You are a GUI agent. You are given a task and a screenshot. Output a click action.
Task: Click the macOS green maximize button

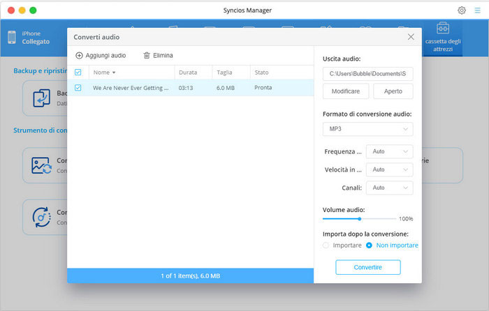click(33, 10)
